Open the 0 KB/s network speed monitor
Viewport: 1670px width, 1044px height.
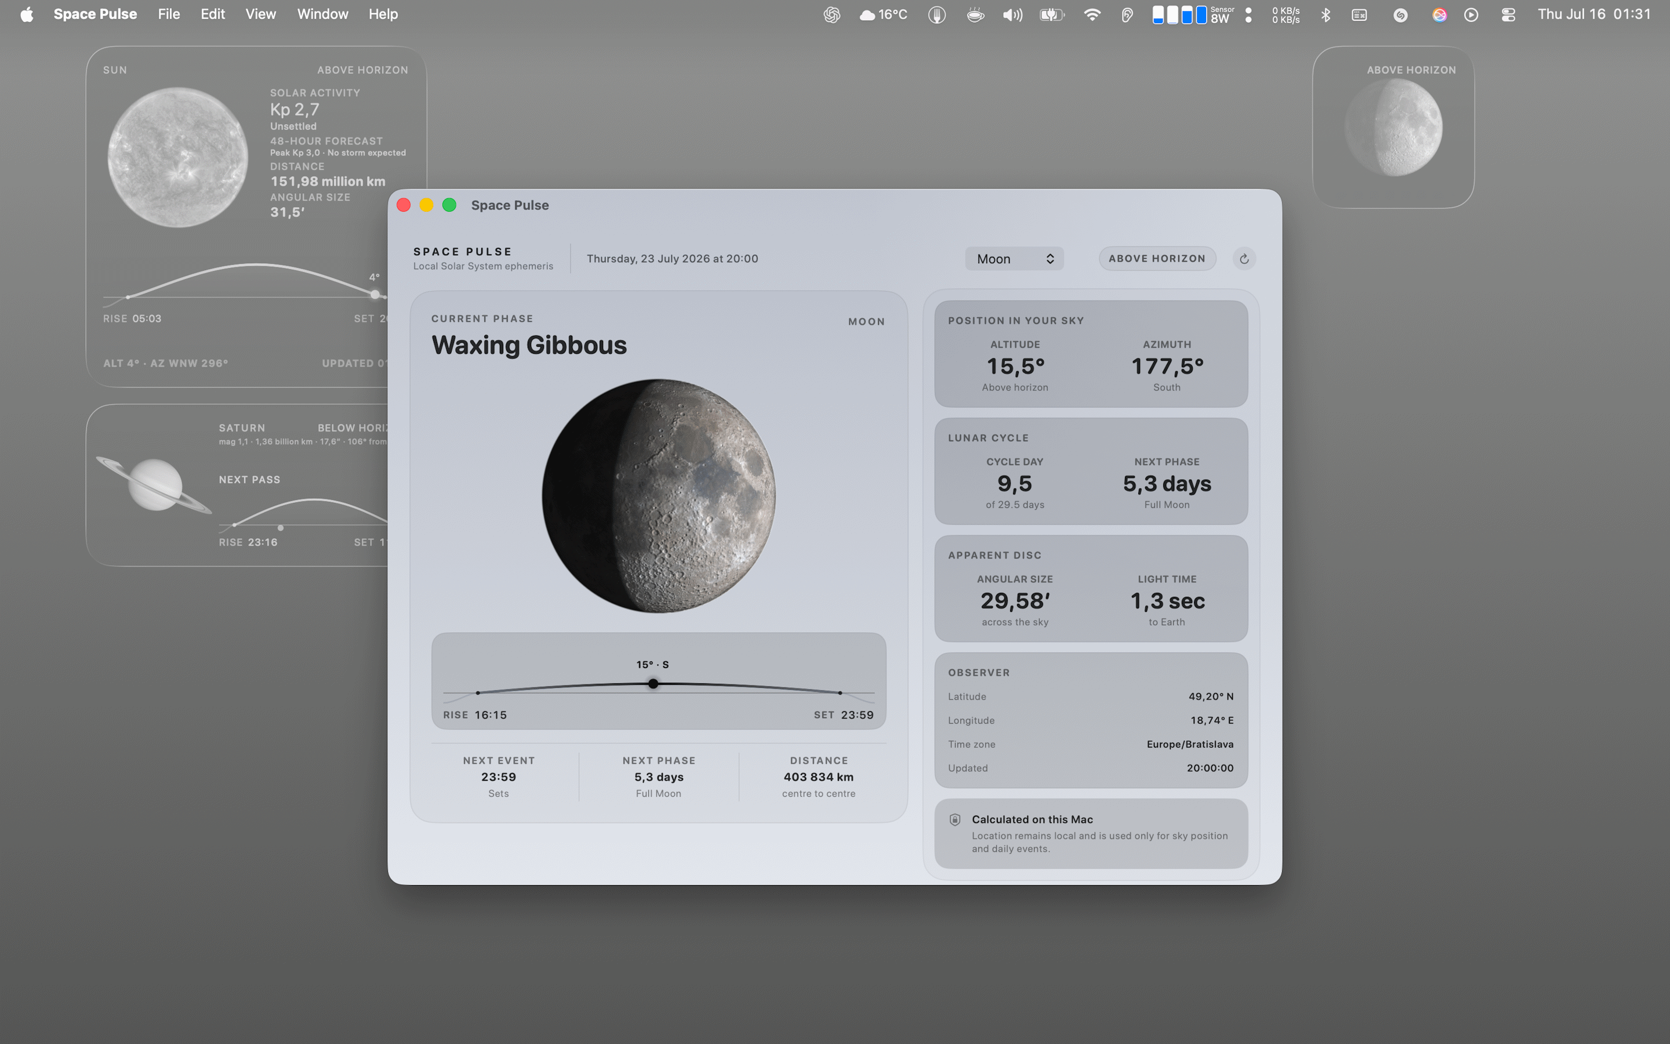click(x=1286, y=14)
